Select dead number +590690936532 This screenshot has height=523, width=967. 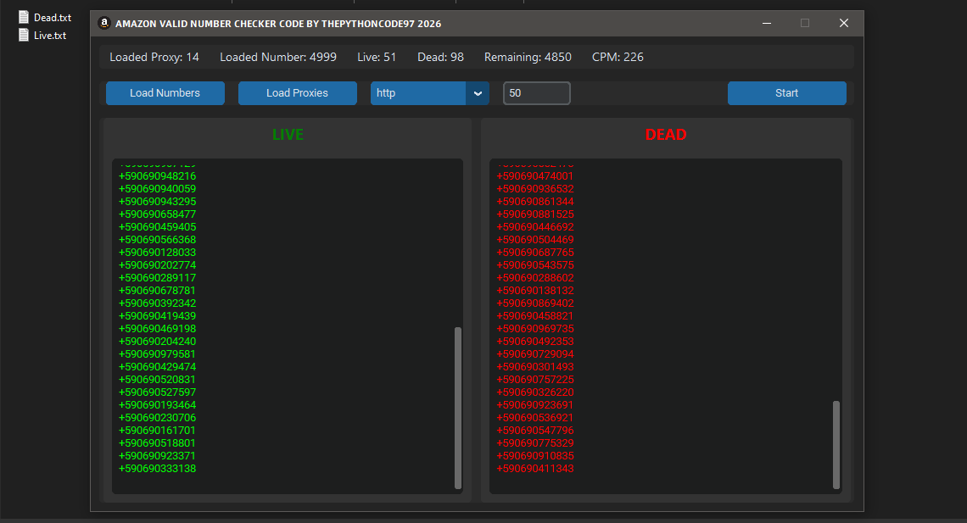click(x=535, y=189)
